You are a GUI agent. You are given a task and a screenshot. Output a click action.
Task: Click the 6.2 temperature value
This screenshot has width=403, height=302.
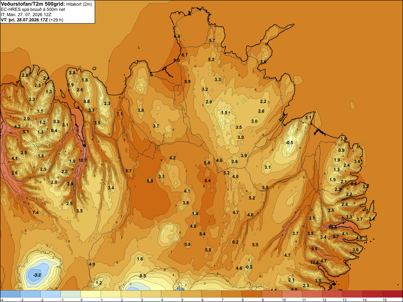pos(235,242)
